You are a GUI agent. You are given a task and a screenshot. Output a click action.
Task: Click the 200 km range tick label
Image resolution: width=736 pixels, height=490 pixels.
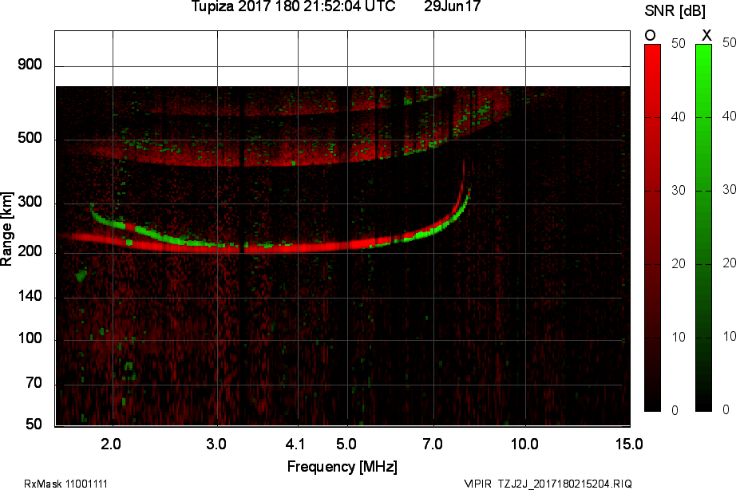[30, 251]
